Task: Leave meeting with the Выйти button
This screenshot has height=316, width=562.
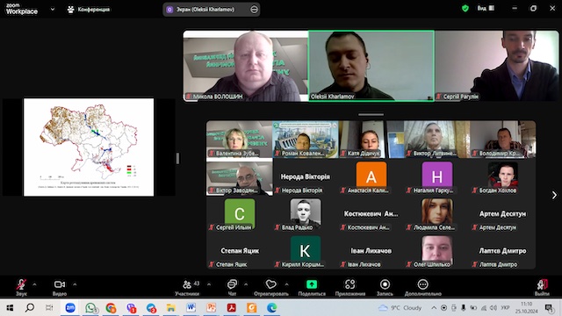Action: (x=542, y=287)
